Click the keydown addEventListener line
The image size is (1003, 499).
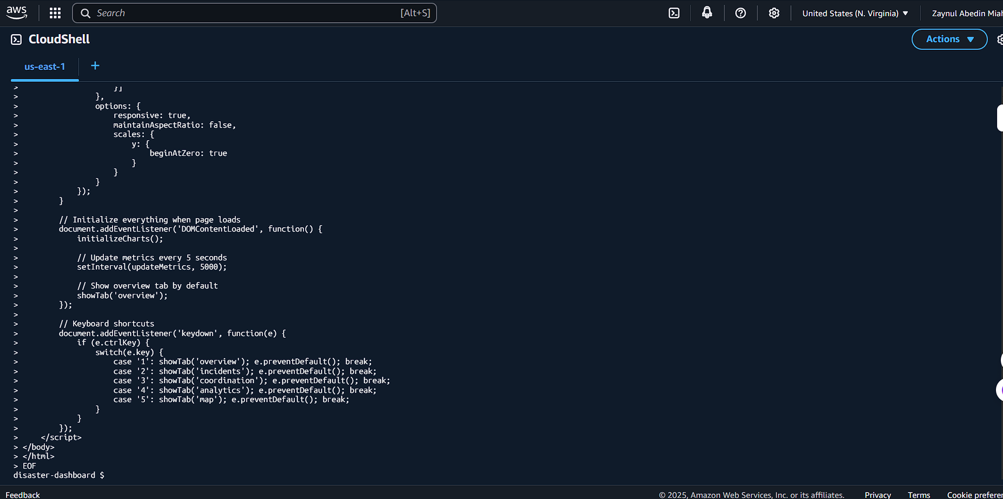(173, 333)
